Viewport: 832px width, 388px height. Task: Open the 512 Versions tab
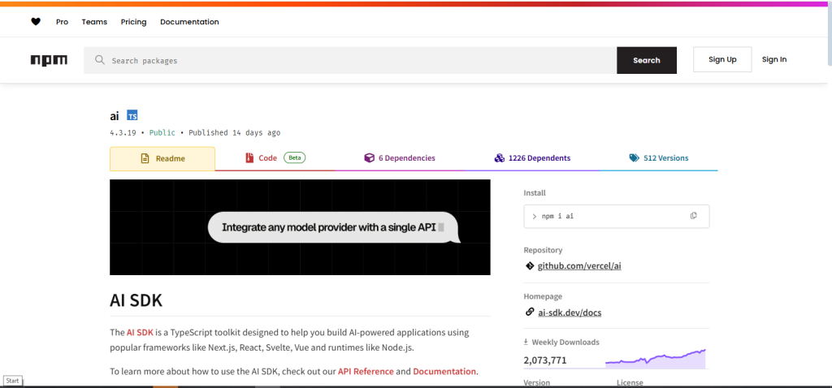(x=658, y=158)
